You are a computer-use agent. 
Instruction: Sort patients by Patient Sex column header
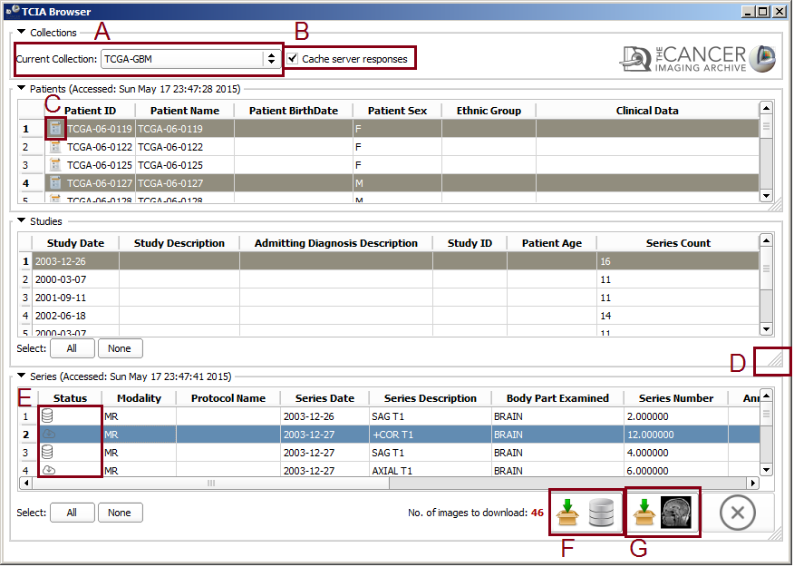[x=397, y=111]
